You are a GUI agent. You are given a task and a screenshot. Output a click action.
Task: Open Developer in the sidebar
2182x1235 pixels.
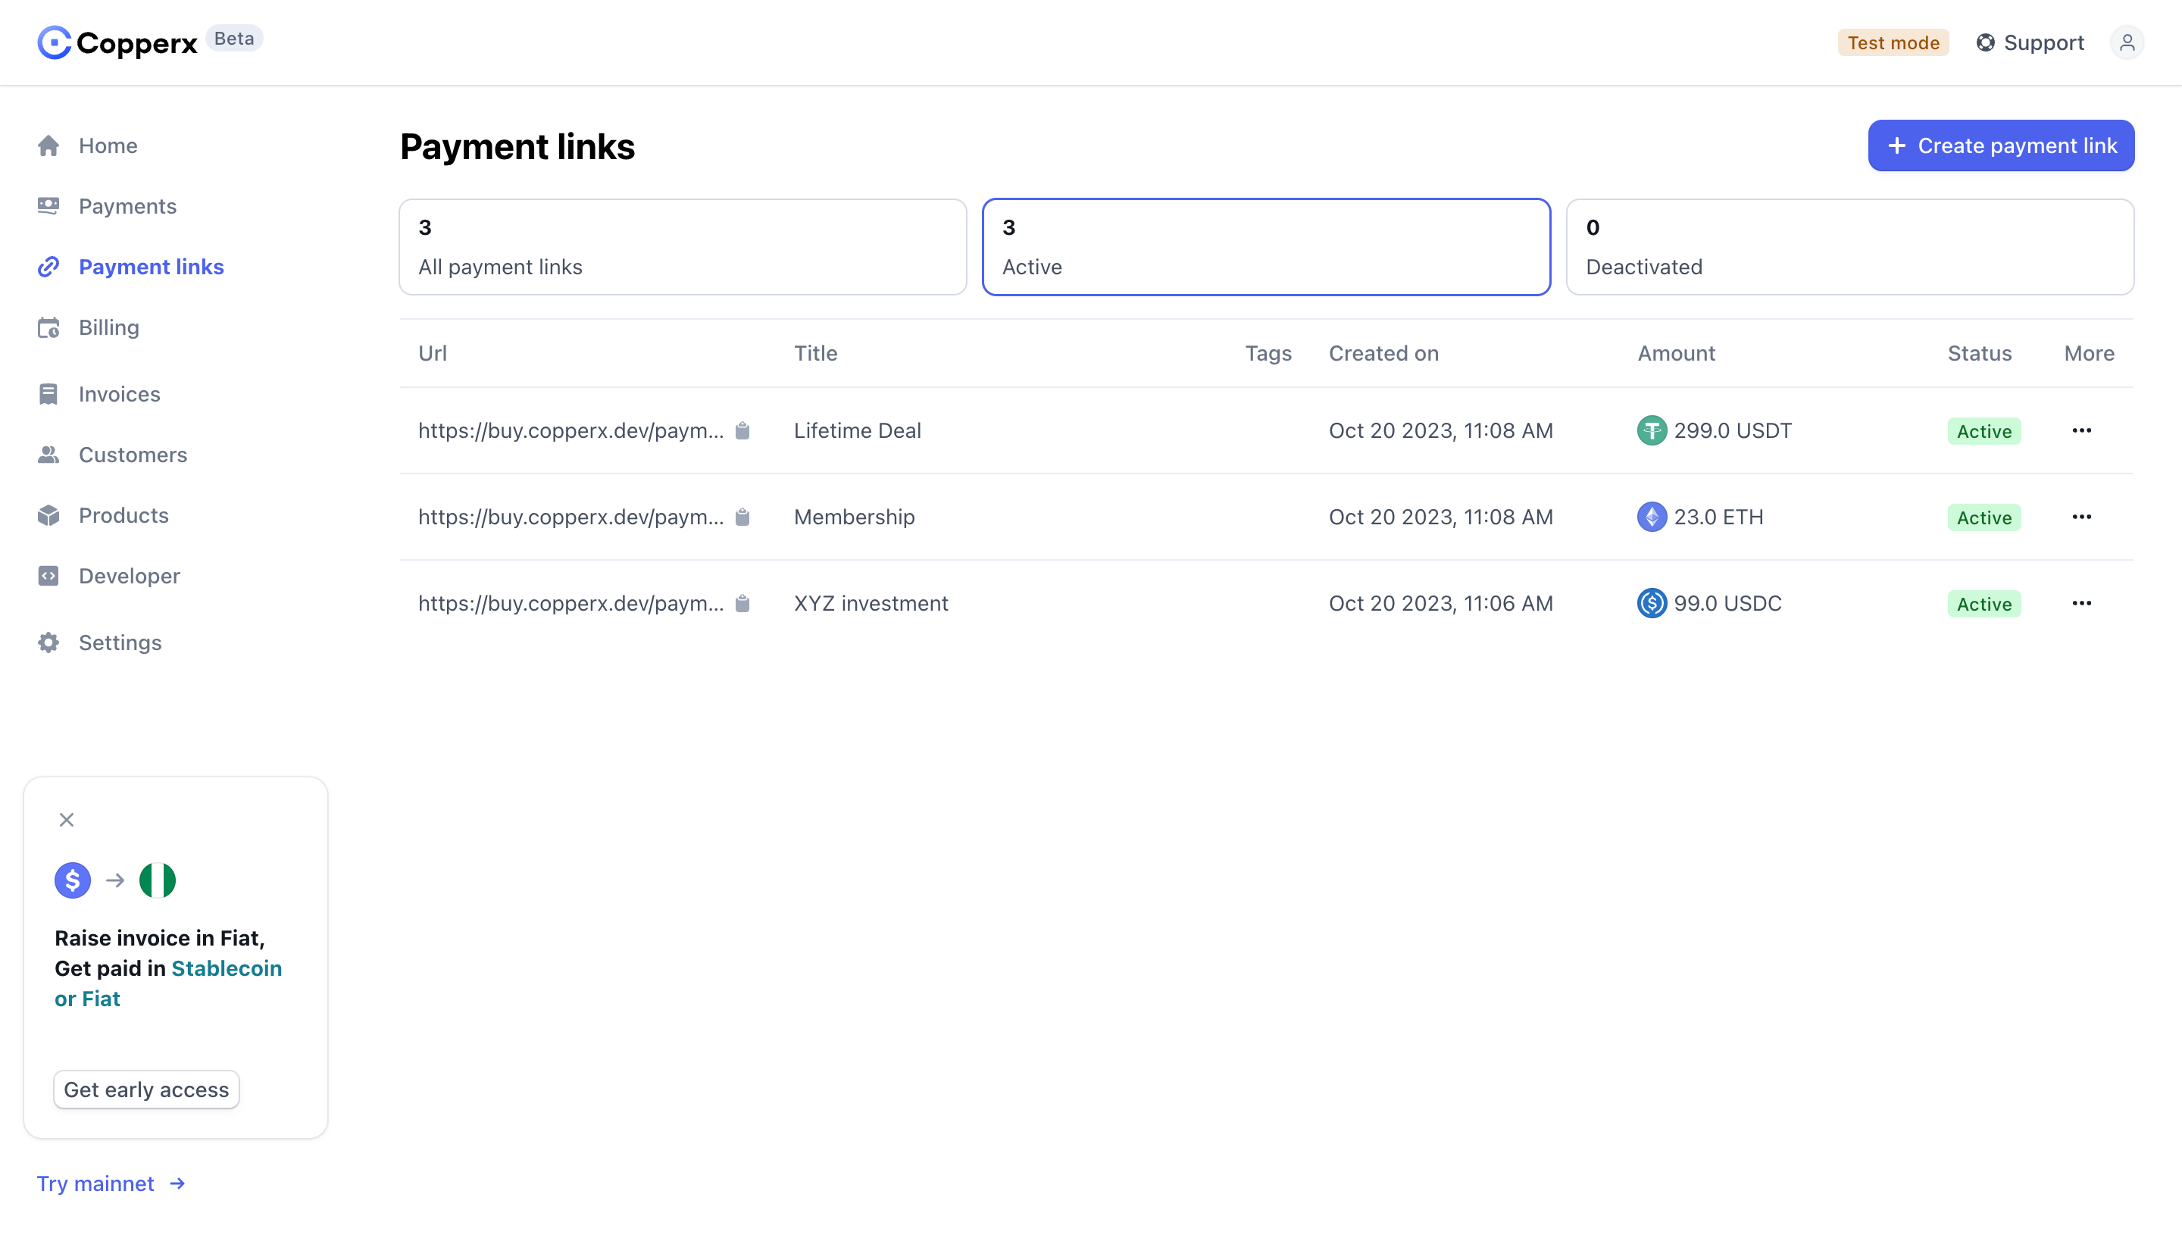click(108, 576)
